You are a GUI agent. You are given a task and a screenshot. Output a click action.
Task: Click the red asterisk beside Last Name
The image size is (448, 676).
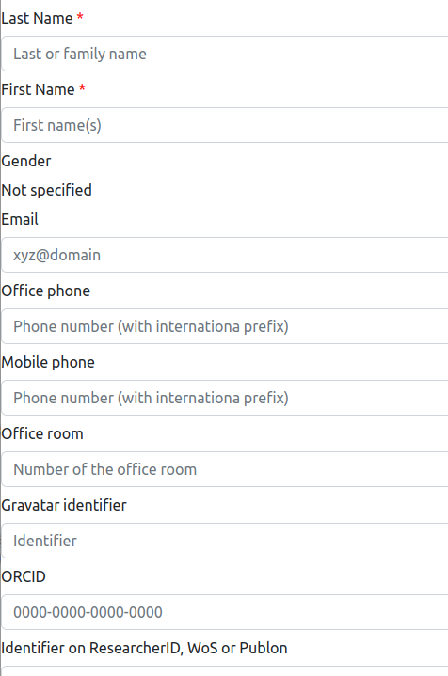[x=80, y=16]
